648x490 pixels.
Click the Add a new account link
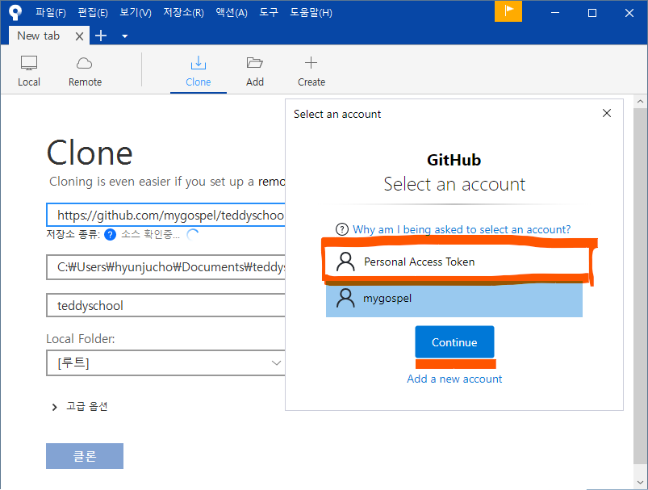coord(454,379)
